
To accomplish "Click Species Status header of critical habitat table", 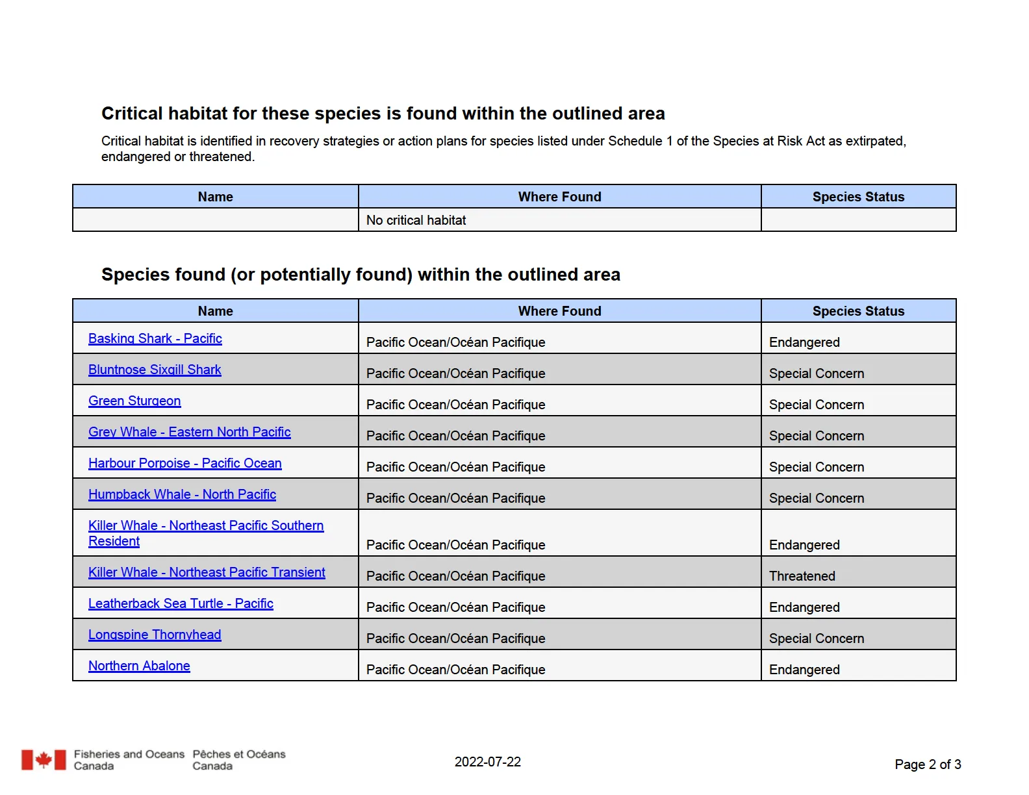I will [x=858, y=197].
